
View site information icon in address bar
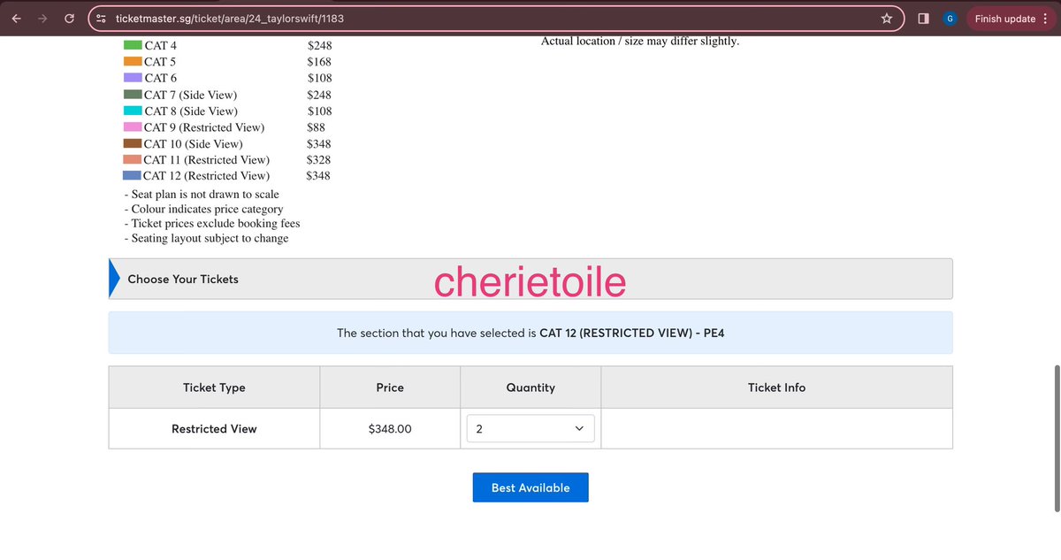[101, 19]
